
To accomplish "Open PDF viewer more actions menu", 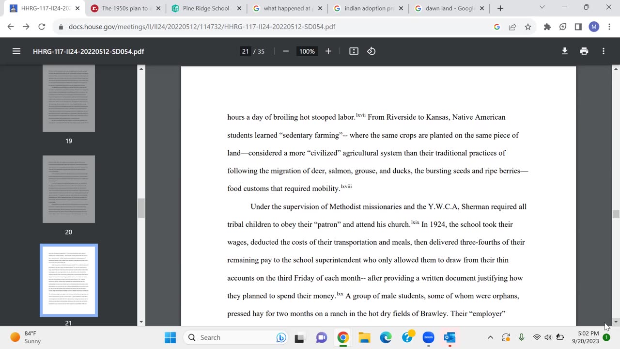I will (x=604, y=51).
